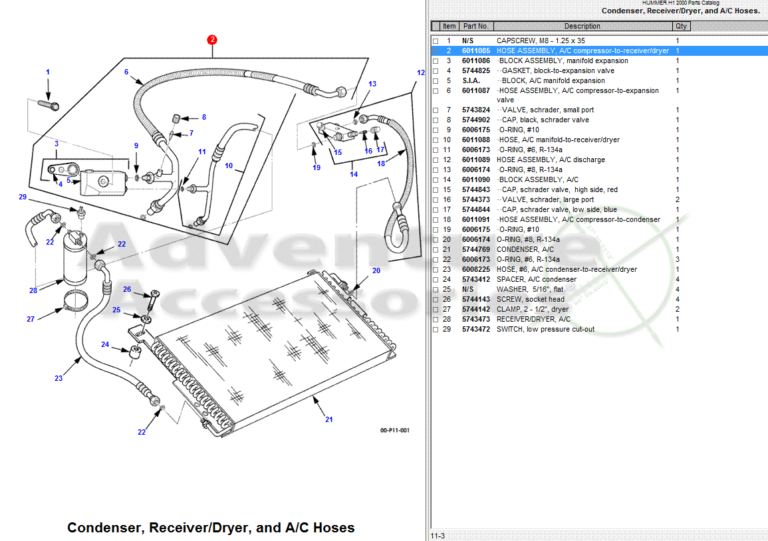Sort the list by the Part No. column

tap(476, 26)
